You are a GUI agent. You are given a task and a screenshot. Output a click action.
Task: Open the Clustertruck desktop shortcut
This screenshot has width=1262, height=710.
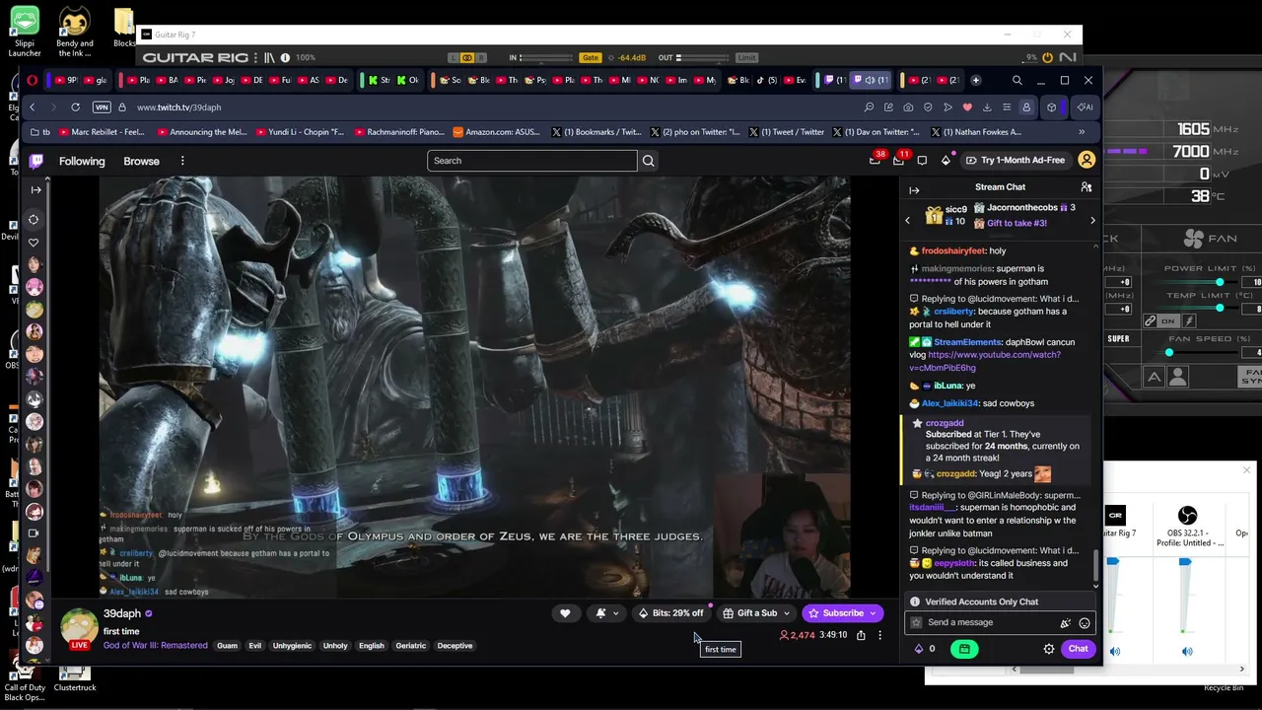click(x=74, y=674)
